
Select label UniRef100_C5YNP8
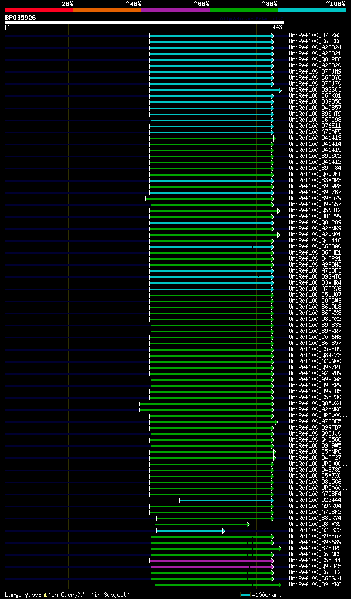(x=315, y=451)
